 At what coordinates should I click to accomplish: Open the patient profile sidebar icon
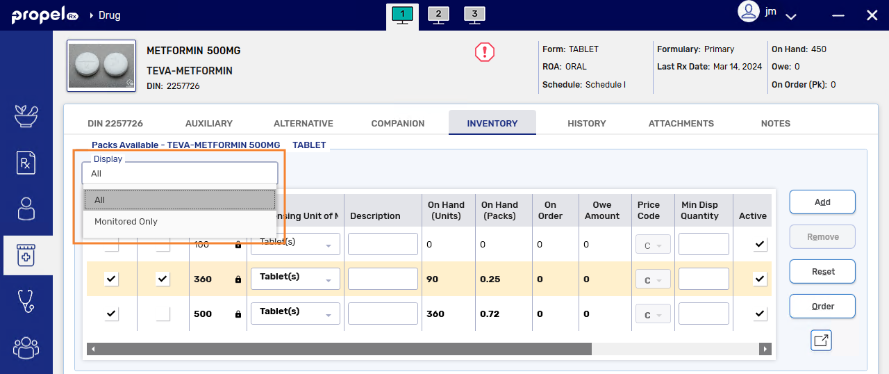(26, 209)
